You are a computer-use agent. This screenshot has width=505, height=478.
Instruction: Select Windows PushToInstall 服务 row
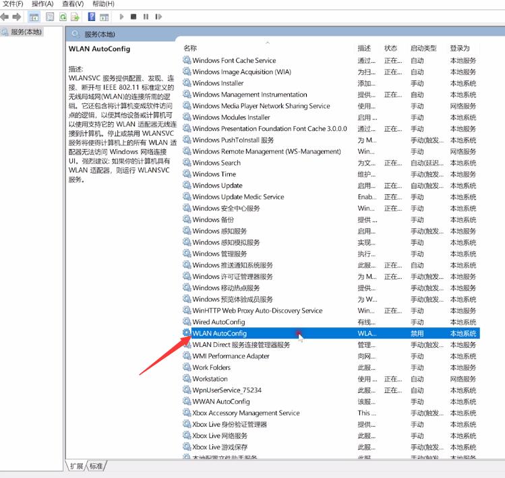coord(331,140)
